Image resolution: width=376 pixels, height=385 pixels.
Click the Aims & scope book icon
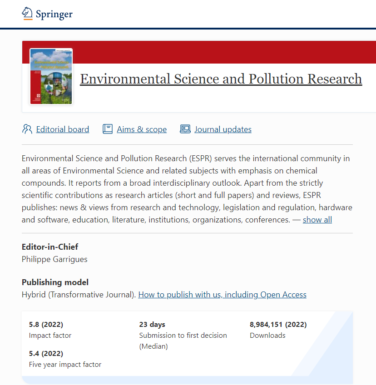[x=108, y=129]
